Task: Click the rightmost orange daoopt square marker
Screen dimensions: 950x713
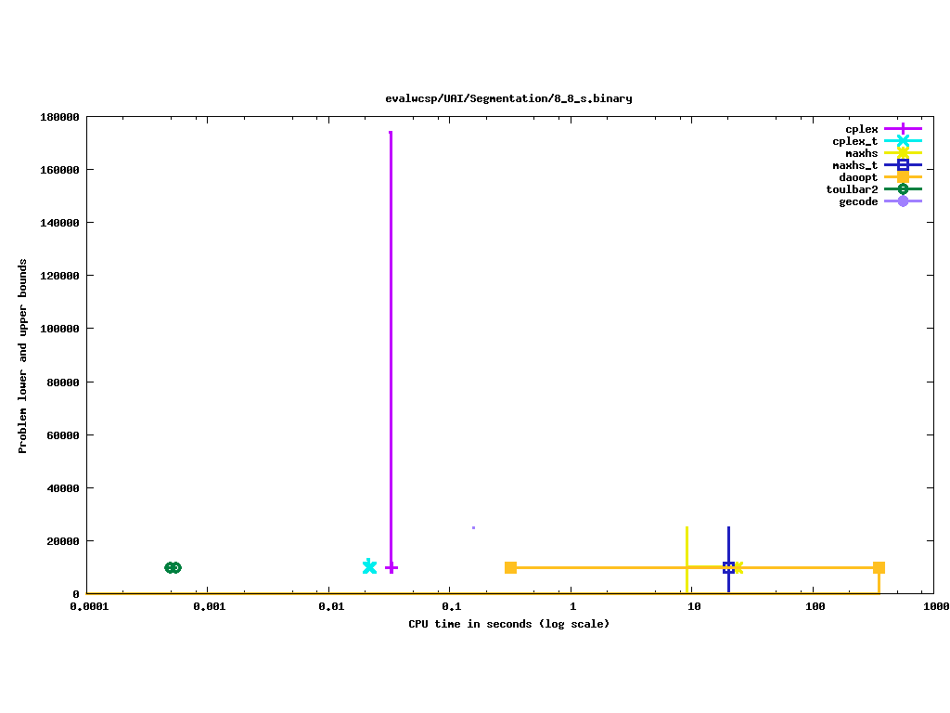Action: [x=879, y=567]
